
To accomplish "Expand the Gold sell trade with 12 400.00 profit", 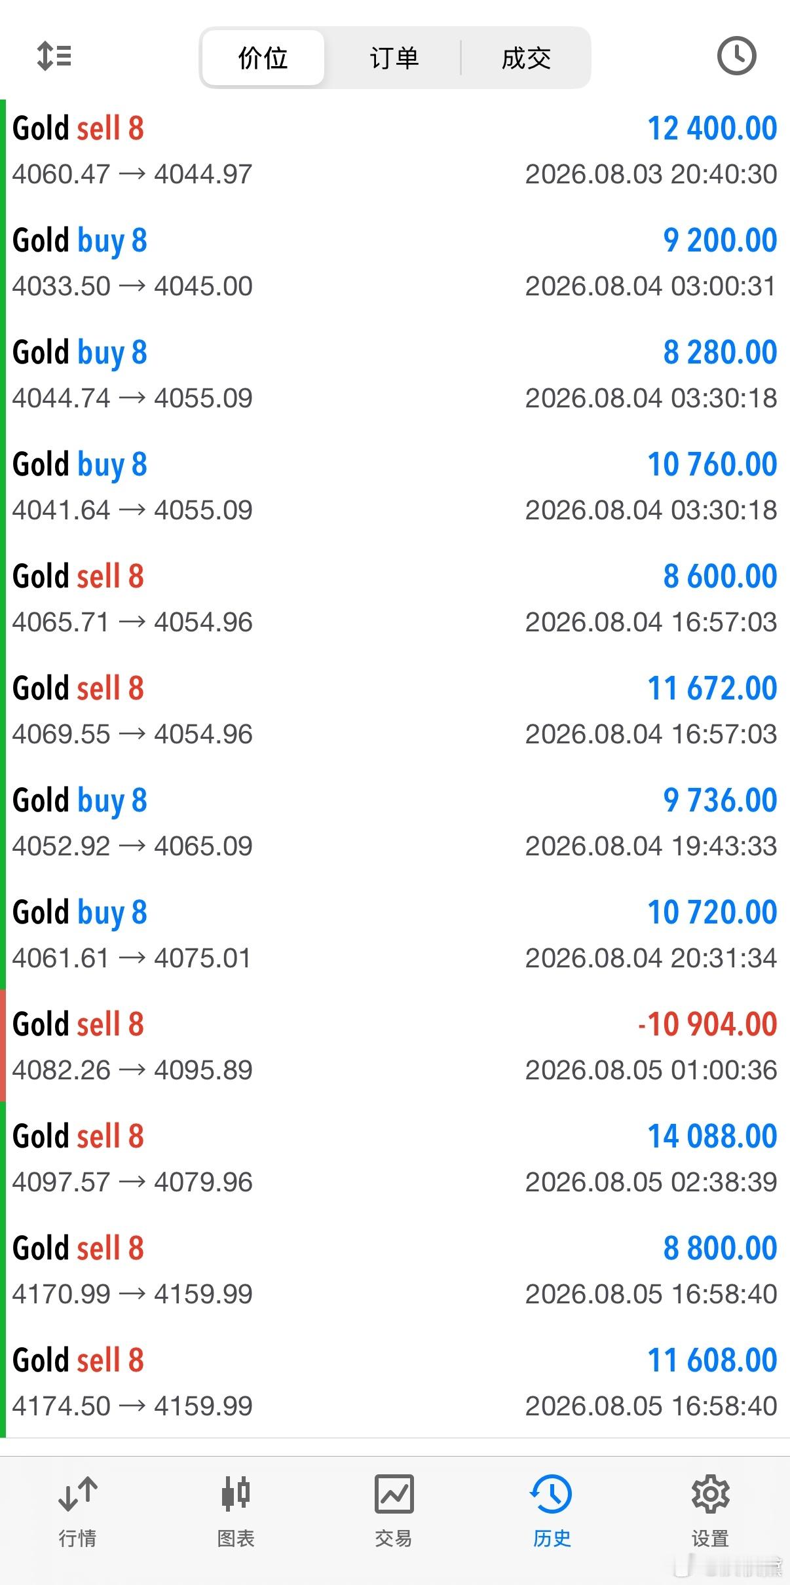I will point(395,151).
